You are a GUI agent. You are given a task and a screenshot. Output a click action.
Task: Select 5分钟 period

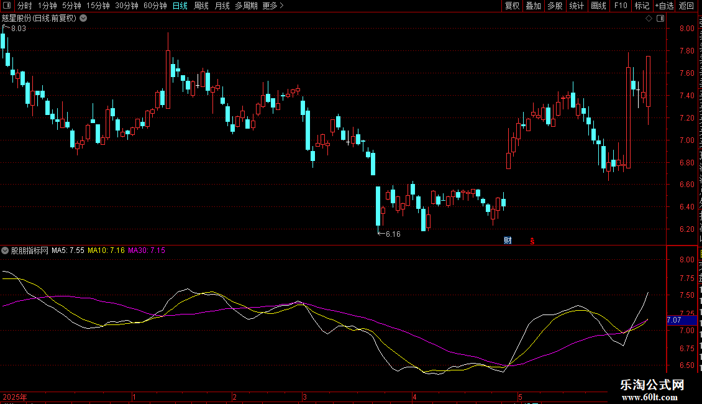click(71, 6)
